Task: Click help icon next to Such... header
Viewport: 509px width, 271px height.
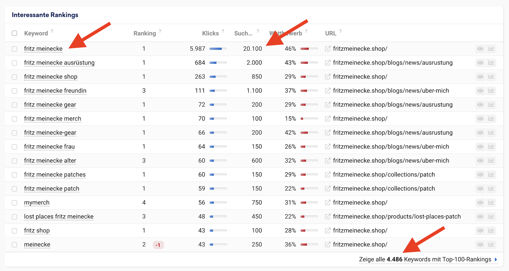Action: point(258,31)
